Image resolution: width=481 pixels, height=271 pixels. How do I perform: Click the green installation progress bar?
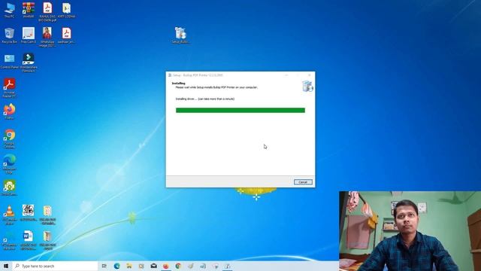click(240, 111)
